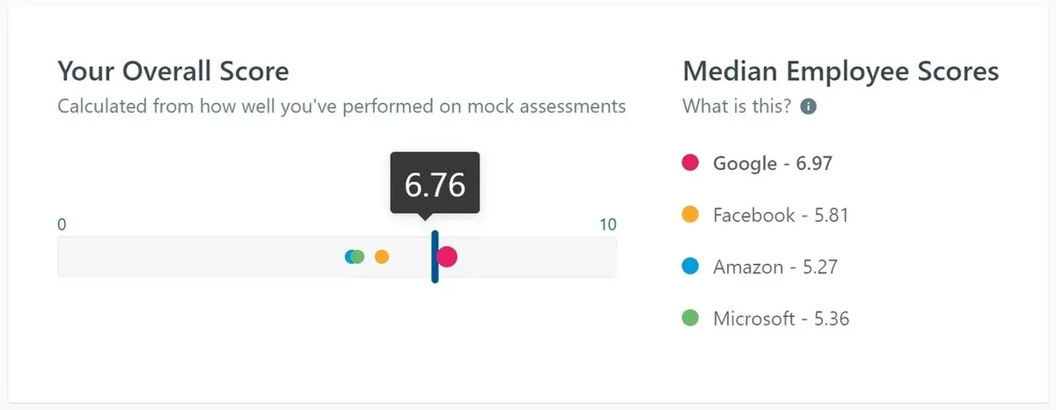The height and width of the screenshot is (410, 1056).
Task: Select the orange Facebook legend dot
Action: tap(691, 215)
